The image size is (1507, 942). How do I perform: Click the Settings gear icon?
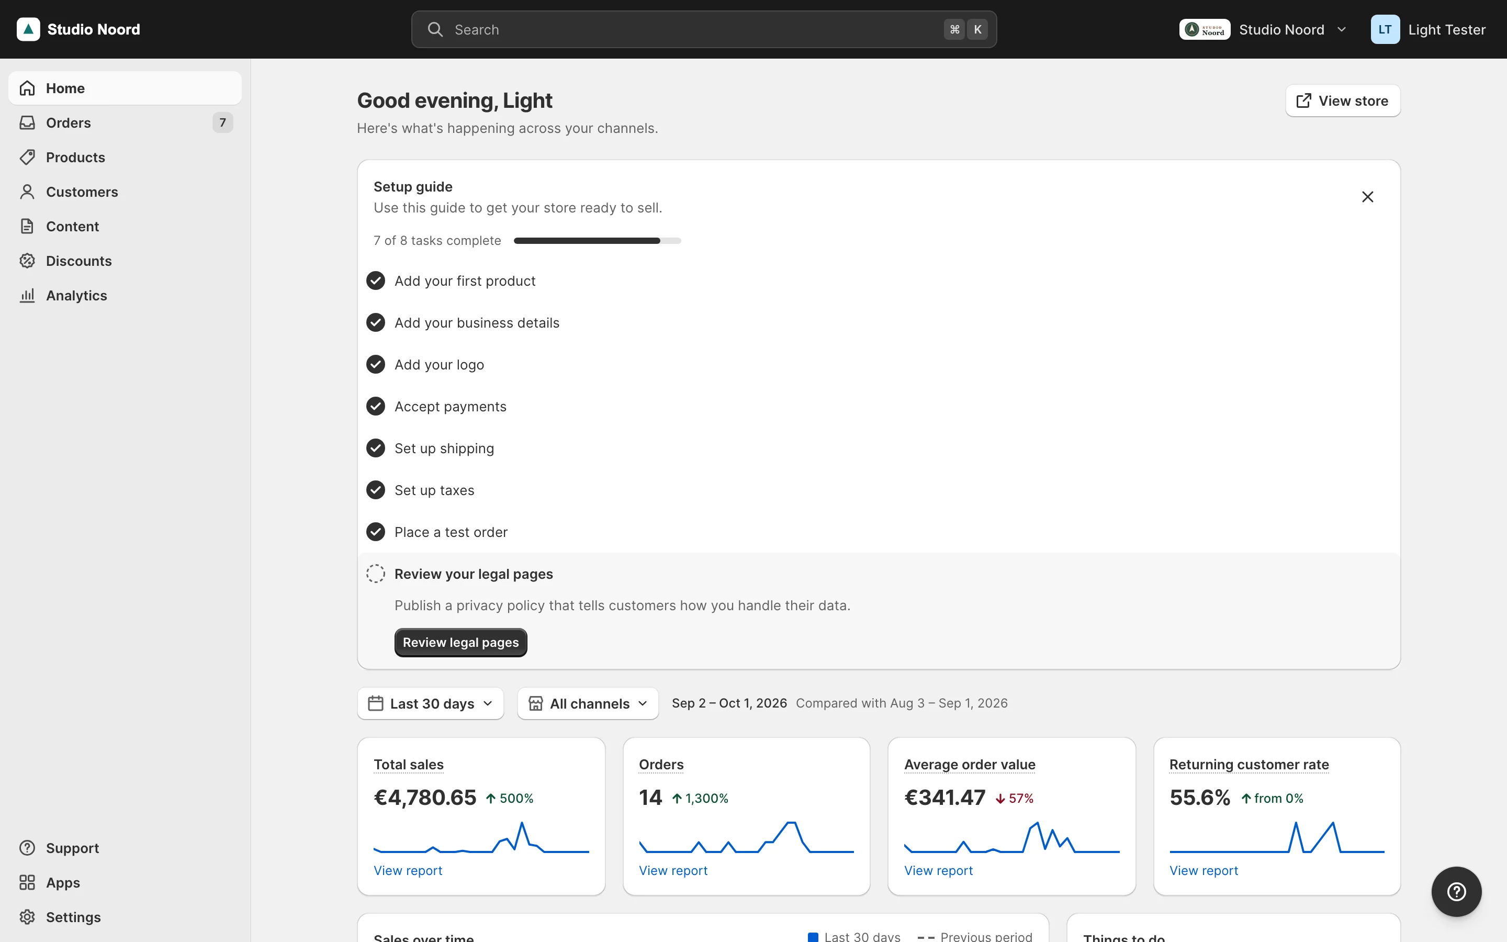click(x=27, y=917)
